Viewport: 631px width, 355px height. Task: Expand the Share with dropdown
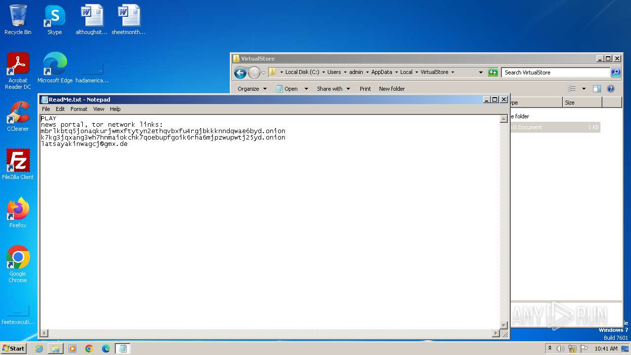point(333,89)
